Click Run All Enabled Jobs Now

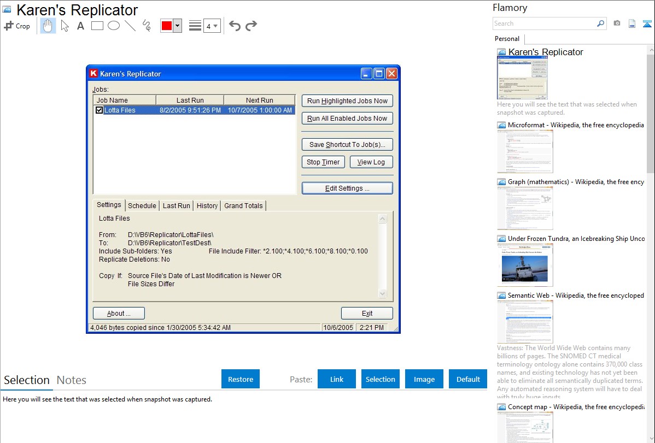pyautogui.click(x=347, y=118)
